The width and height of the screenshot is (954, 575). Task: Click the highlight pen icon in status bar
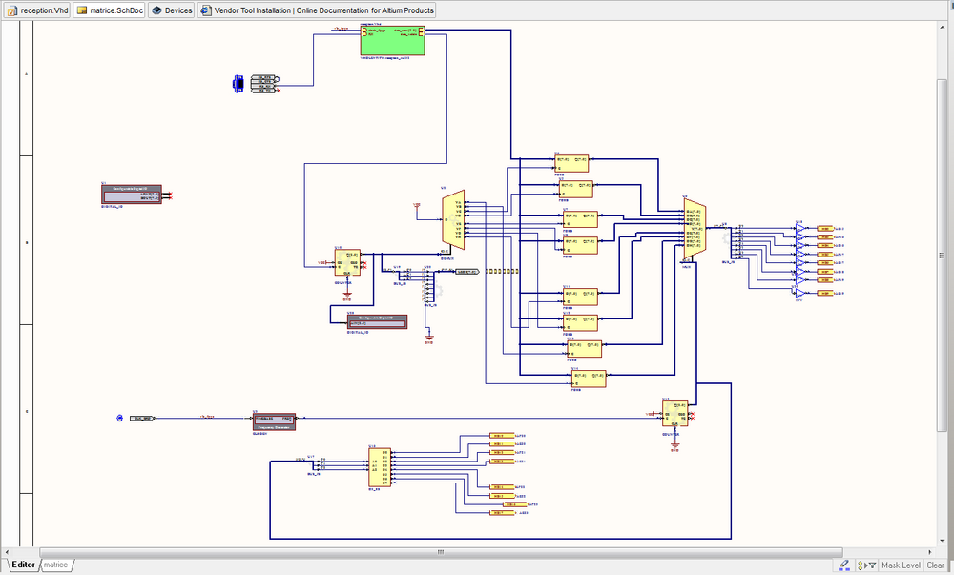pos(844,565)
